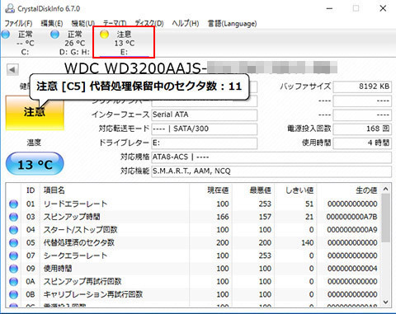396x314 pixels.
Task: Click the 項目名 column header
Action: pos(115,190)
